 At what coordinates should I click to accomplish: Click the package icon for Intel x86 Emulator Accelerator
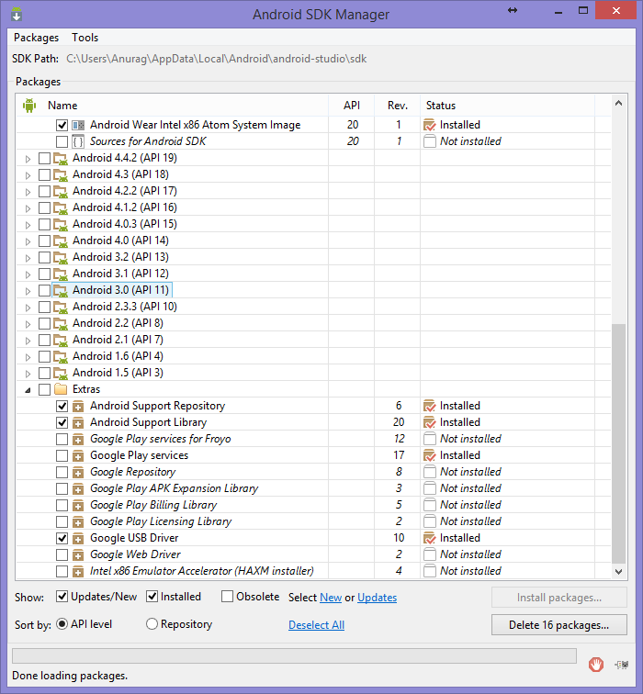tap(78, 571)
